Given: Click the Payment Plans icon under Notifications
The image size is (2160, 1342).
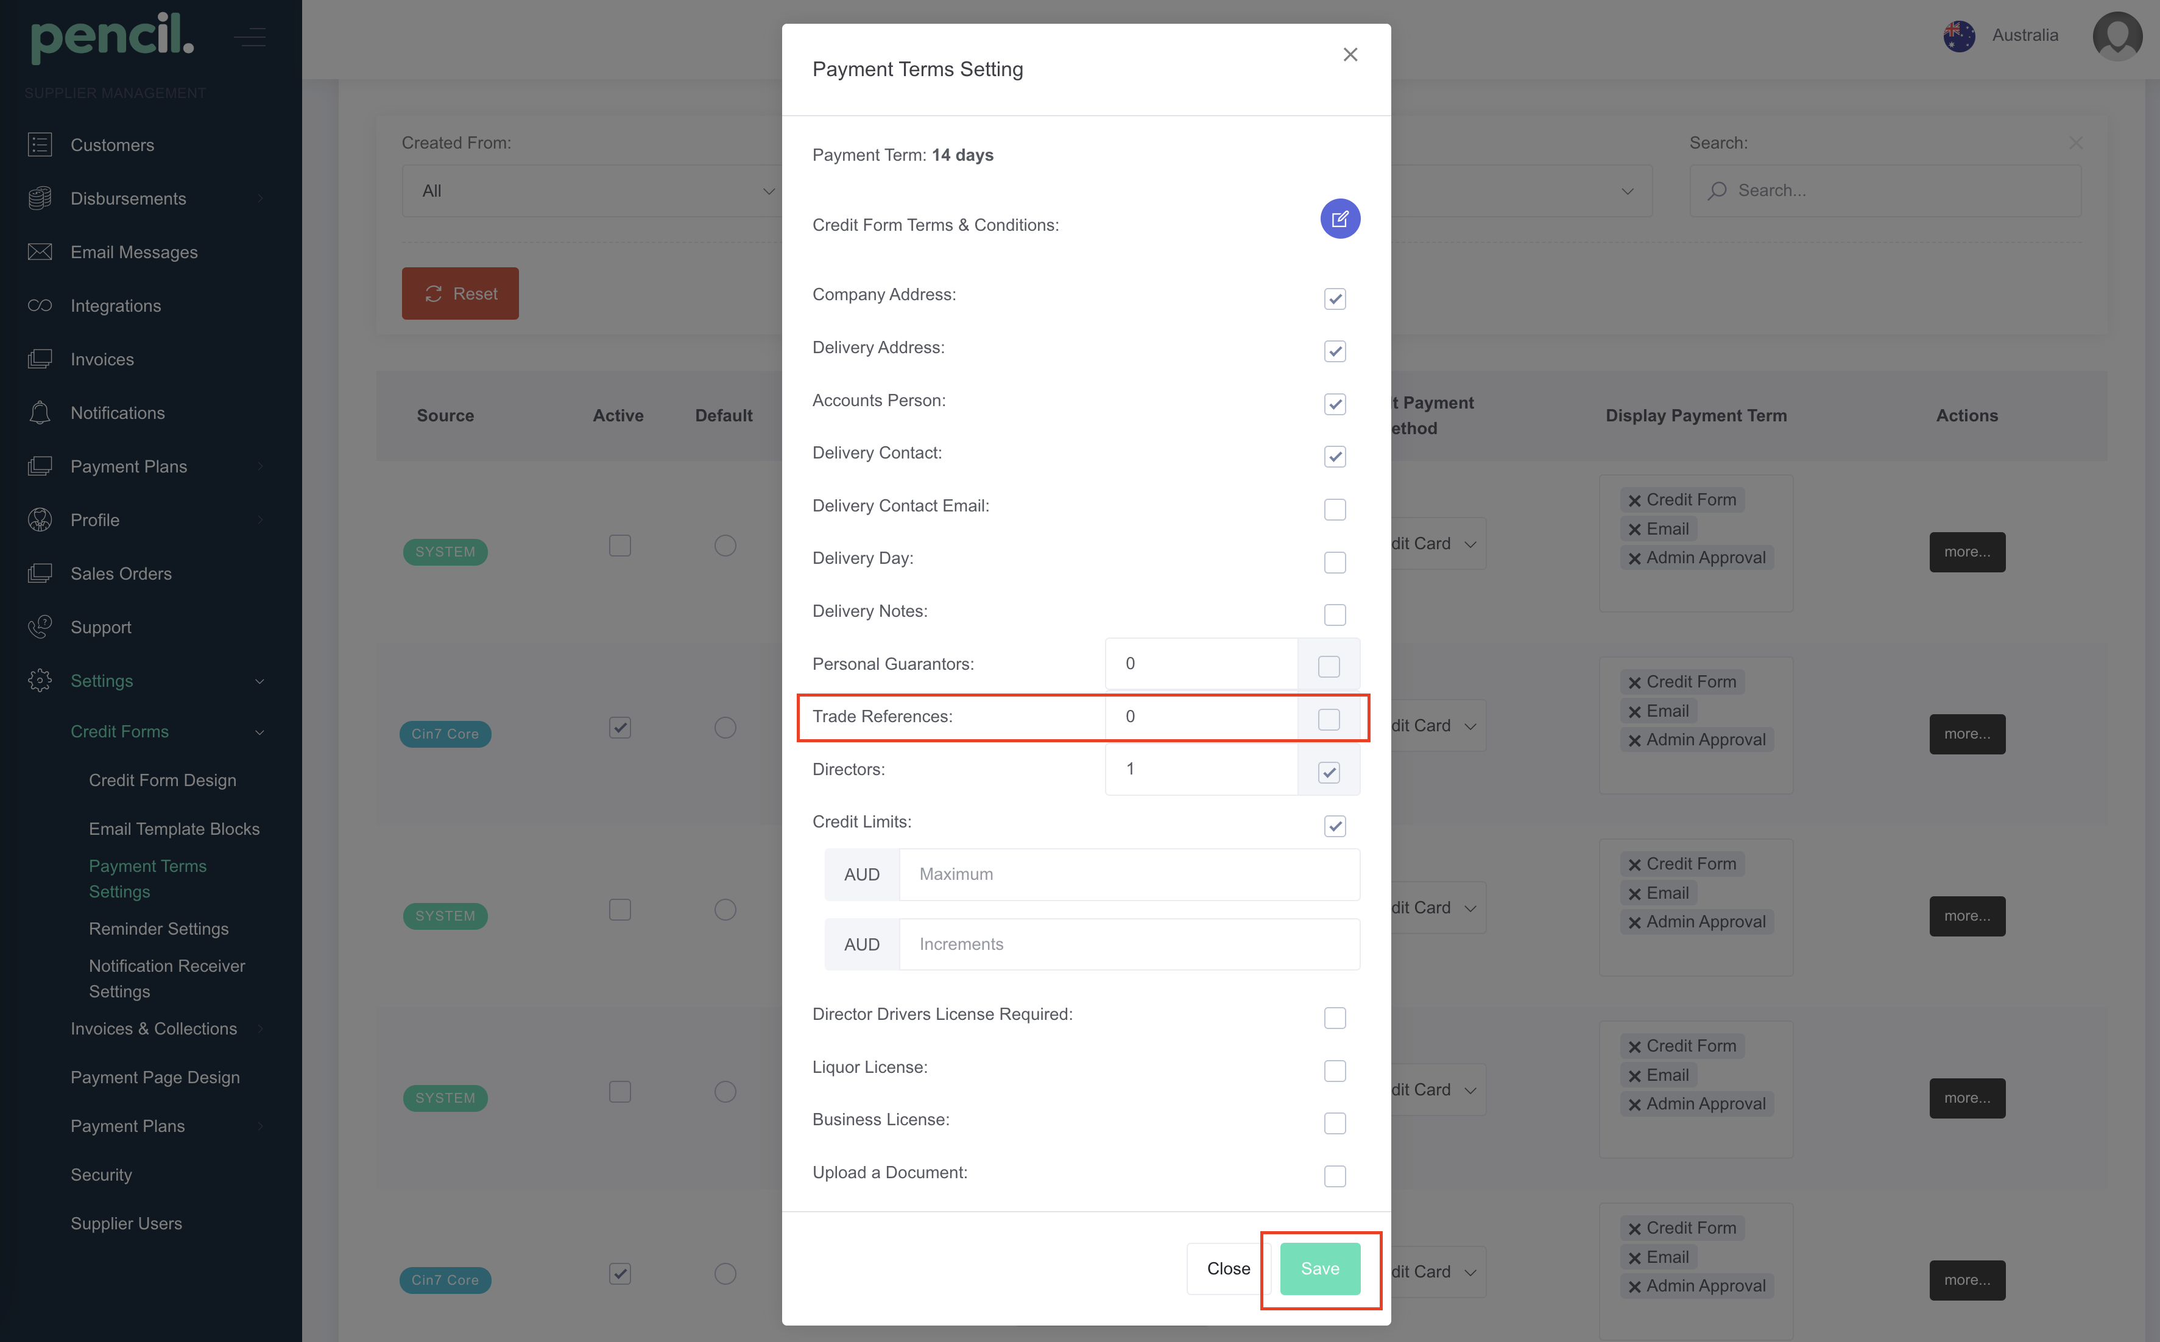Looking at the screenshot, I should pos(40,467).
